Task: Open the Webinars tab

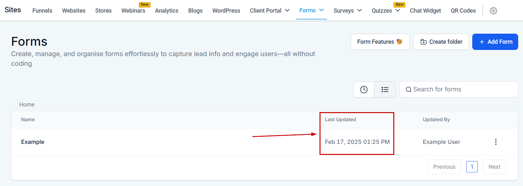Action: tap(133, 11)
